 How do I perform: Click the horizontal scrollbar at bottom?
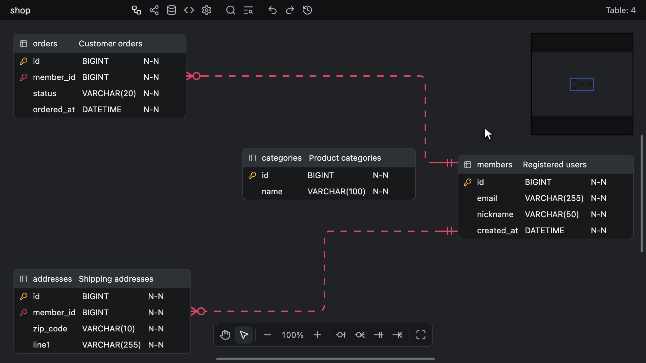[x=325, y=359]
